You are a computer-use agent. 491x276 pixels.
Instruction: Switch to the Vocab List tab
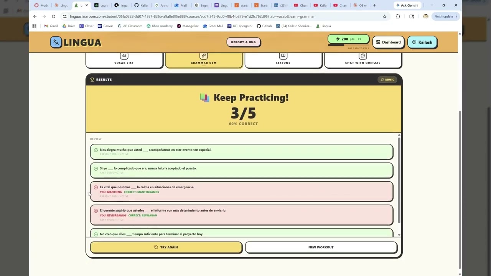tap(124, 60)
